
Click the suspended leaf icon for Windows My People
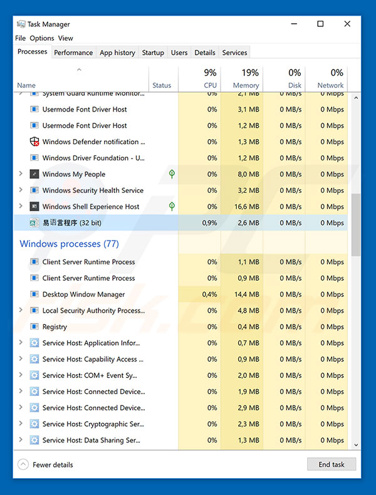pos(172,174)
